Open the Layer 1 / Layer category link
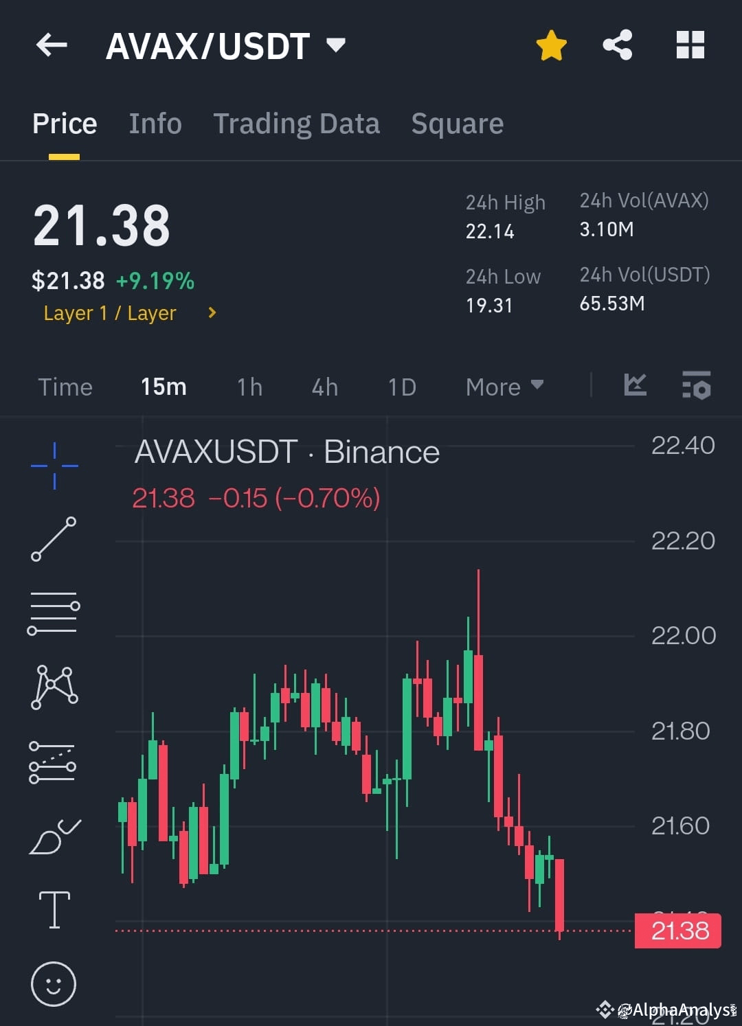Screen dimensions: 742x1026 click(127, 313)
